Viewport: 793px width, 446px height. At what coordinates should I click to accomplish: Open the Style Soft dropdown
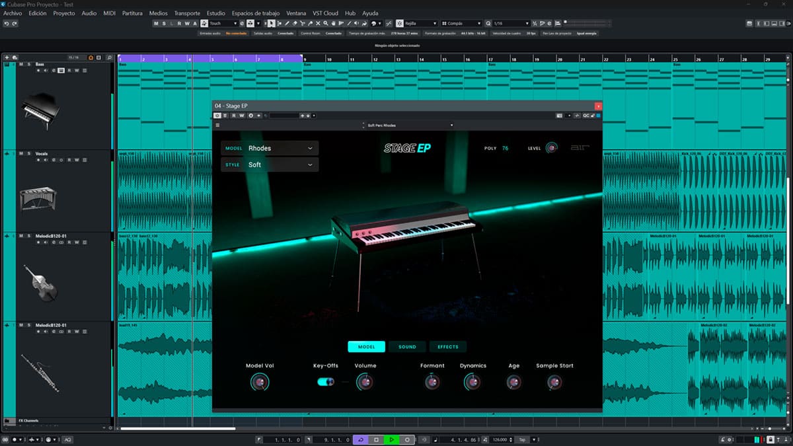[x=270, y=165]
